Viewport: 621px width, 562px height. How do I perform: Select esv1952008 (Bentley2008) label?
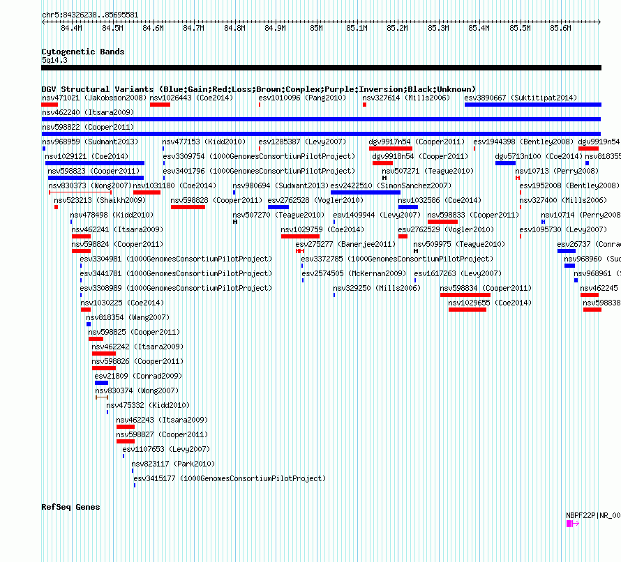click(569, 185)
